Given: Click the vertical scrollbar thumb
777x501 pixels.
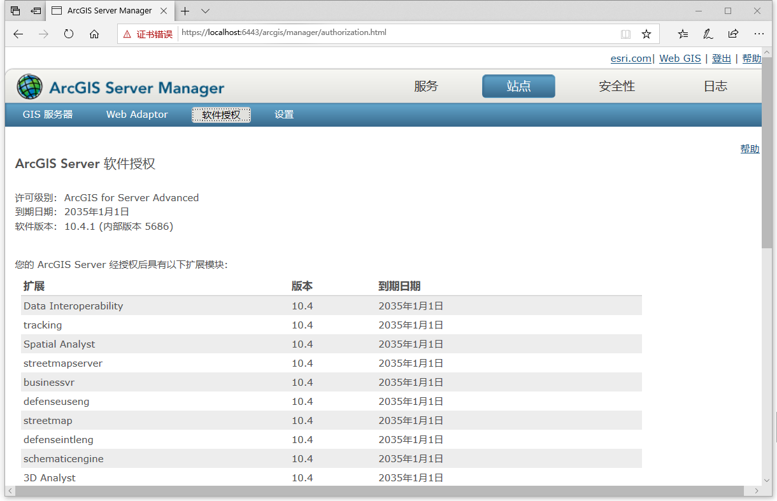Looking at the screenshot, I should pos(767,153).
